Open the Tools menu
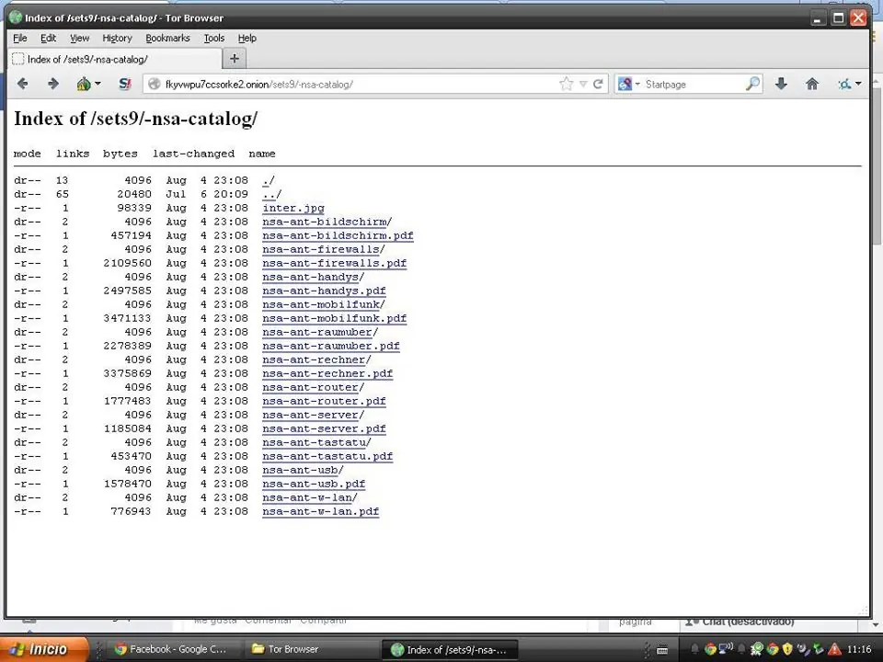The width and height of the screenshot is (883, 662). point(214,39)
